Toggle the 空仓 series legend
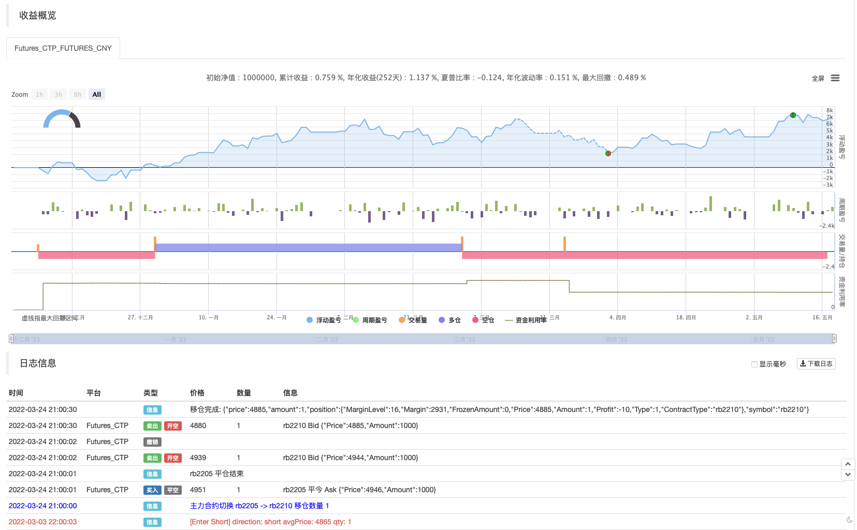Viewport: 857px width, 530px height. click(x=483, y=320)
